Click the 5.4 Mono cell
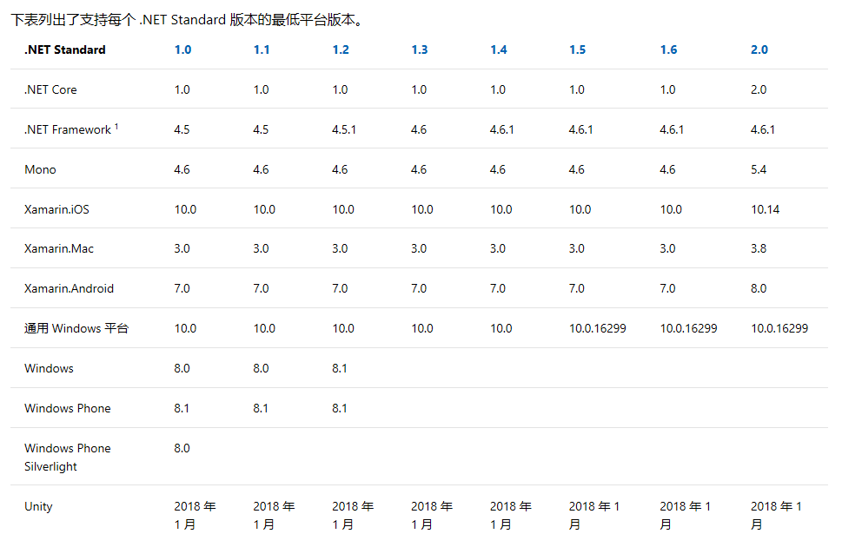The height and width of the screenshot is (547, 842). [759, 169]
